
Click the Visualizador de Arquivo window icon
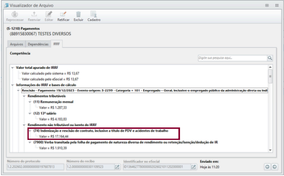click(x=6, y=5)
